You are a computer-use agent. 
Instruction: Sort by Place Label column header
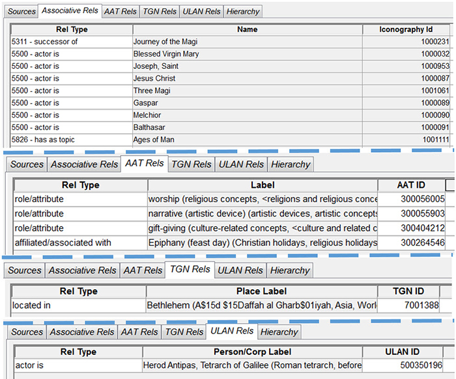261,291
